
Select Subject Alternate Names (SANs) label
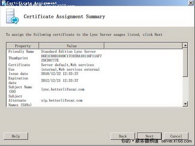[20, 100]
